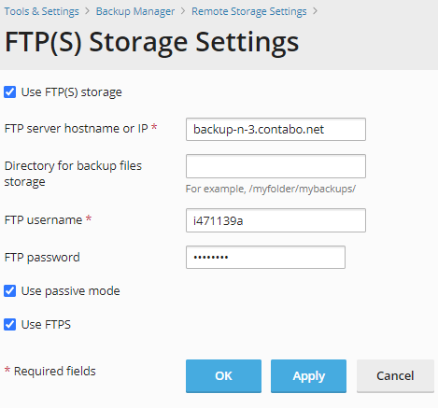Click chevron arrow after Remote Storage Settings
The height and width of the screenshot is (408, 438).
(316, 11)
